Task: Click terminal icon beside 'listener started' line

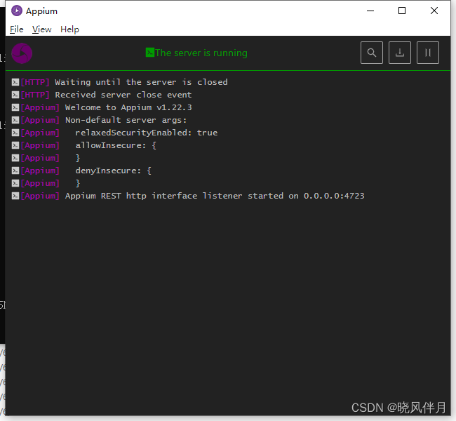Action: coord(15,196)
